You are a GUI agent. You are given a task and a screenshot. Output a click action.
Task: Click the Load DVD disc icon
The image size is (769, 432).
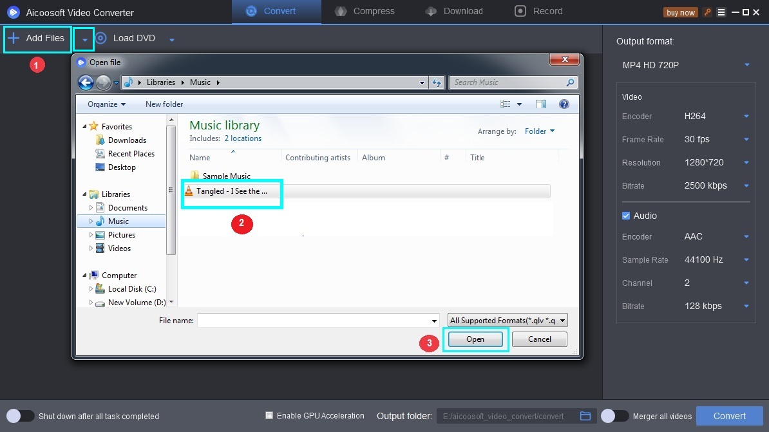click(x=101, y=38)
